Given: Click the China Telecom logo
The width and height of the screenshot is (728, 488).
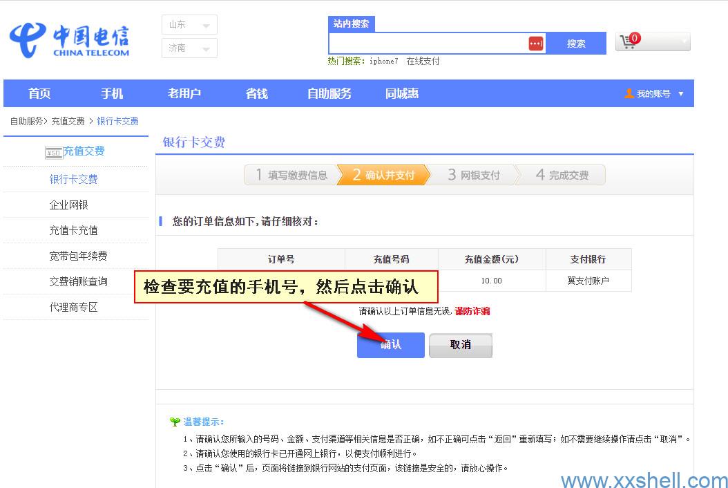Looking at the screenshot, I should pos(69,40).
